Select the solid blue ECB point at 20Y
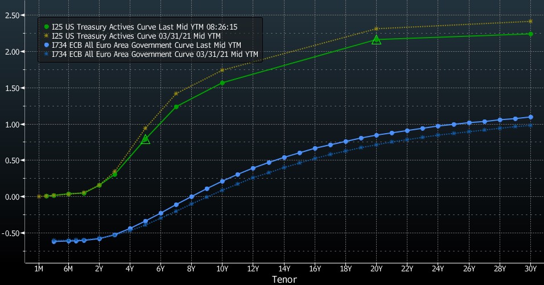Screen dimensions: 544x285 [x=377, y=135]
